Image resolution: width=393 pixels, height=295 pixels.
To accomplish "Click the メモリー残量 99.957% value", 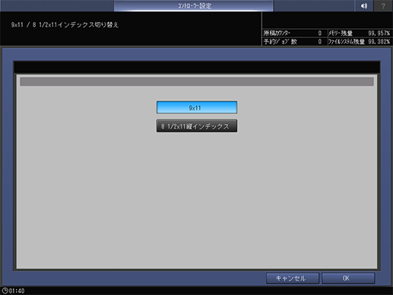I will 379,33.
